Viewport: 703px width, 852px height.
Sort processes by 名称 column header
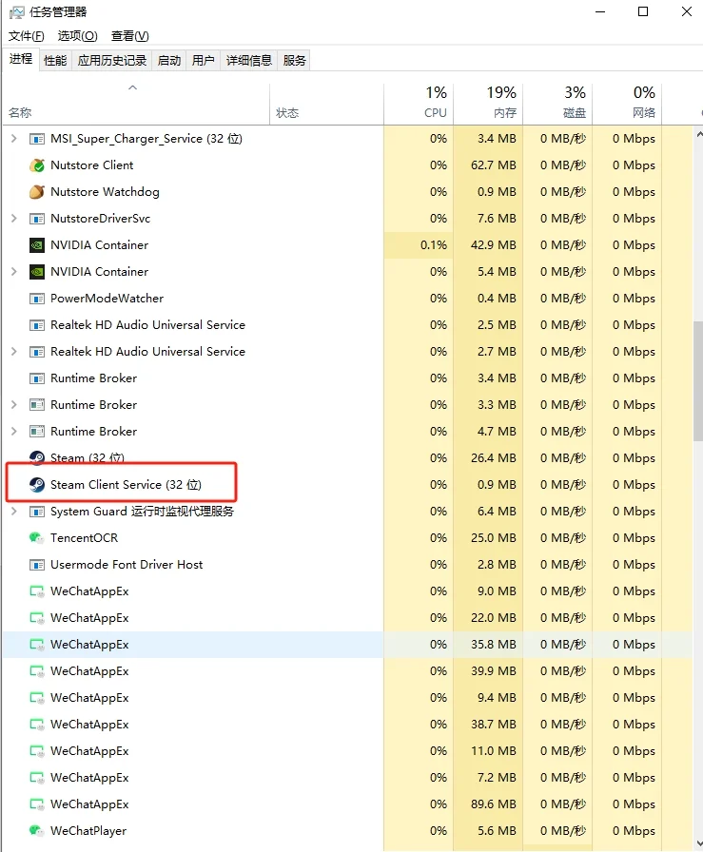(x=136, y=105)
